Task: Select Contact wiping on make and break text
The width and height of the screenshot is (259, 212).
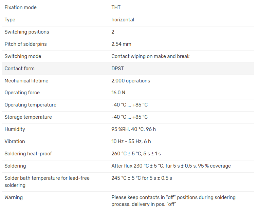Action: point(150,56)
